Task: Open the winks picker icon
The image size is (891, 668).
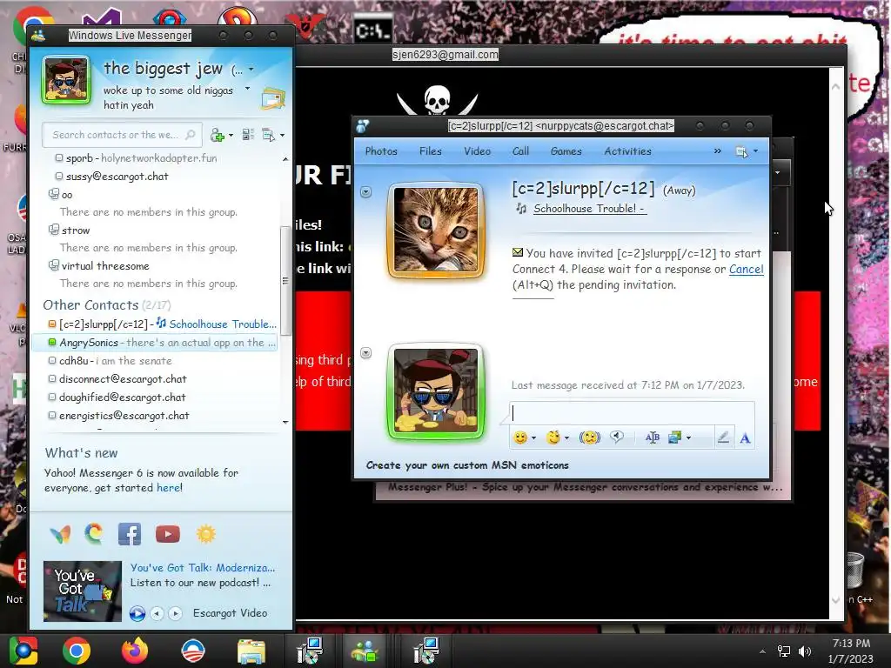Action: pos(553,438)
